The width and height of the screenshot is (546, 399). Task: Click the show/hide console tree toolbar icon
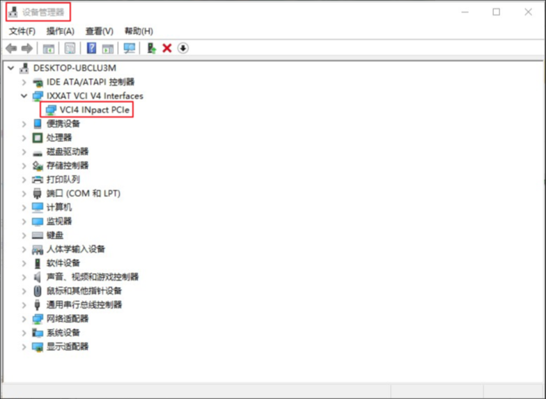(x=49, y=49)
